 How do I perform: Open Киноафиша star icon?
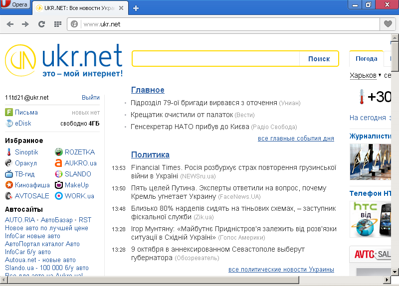click(x=9, y=185)
